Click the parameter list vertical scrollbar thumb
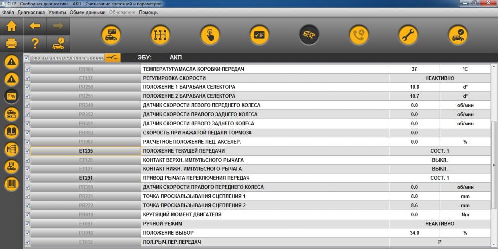This screenshot has height=249, width=498. 494,165
